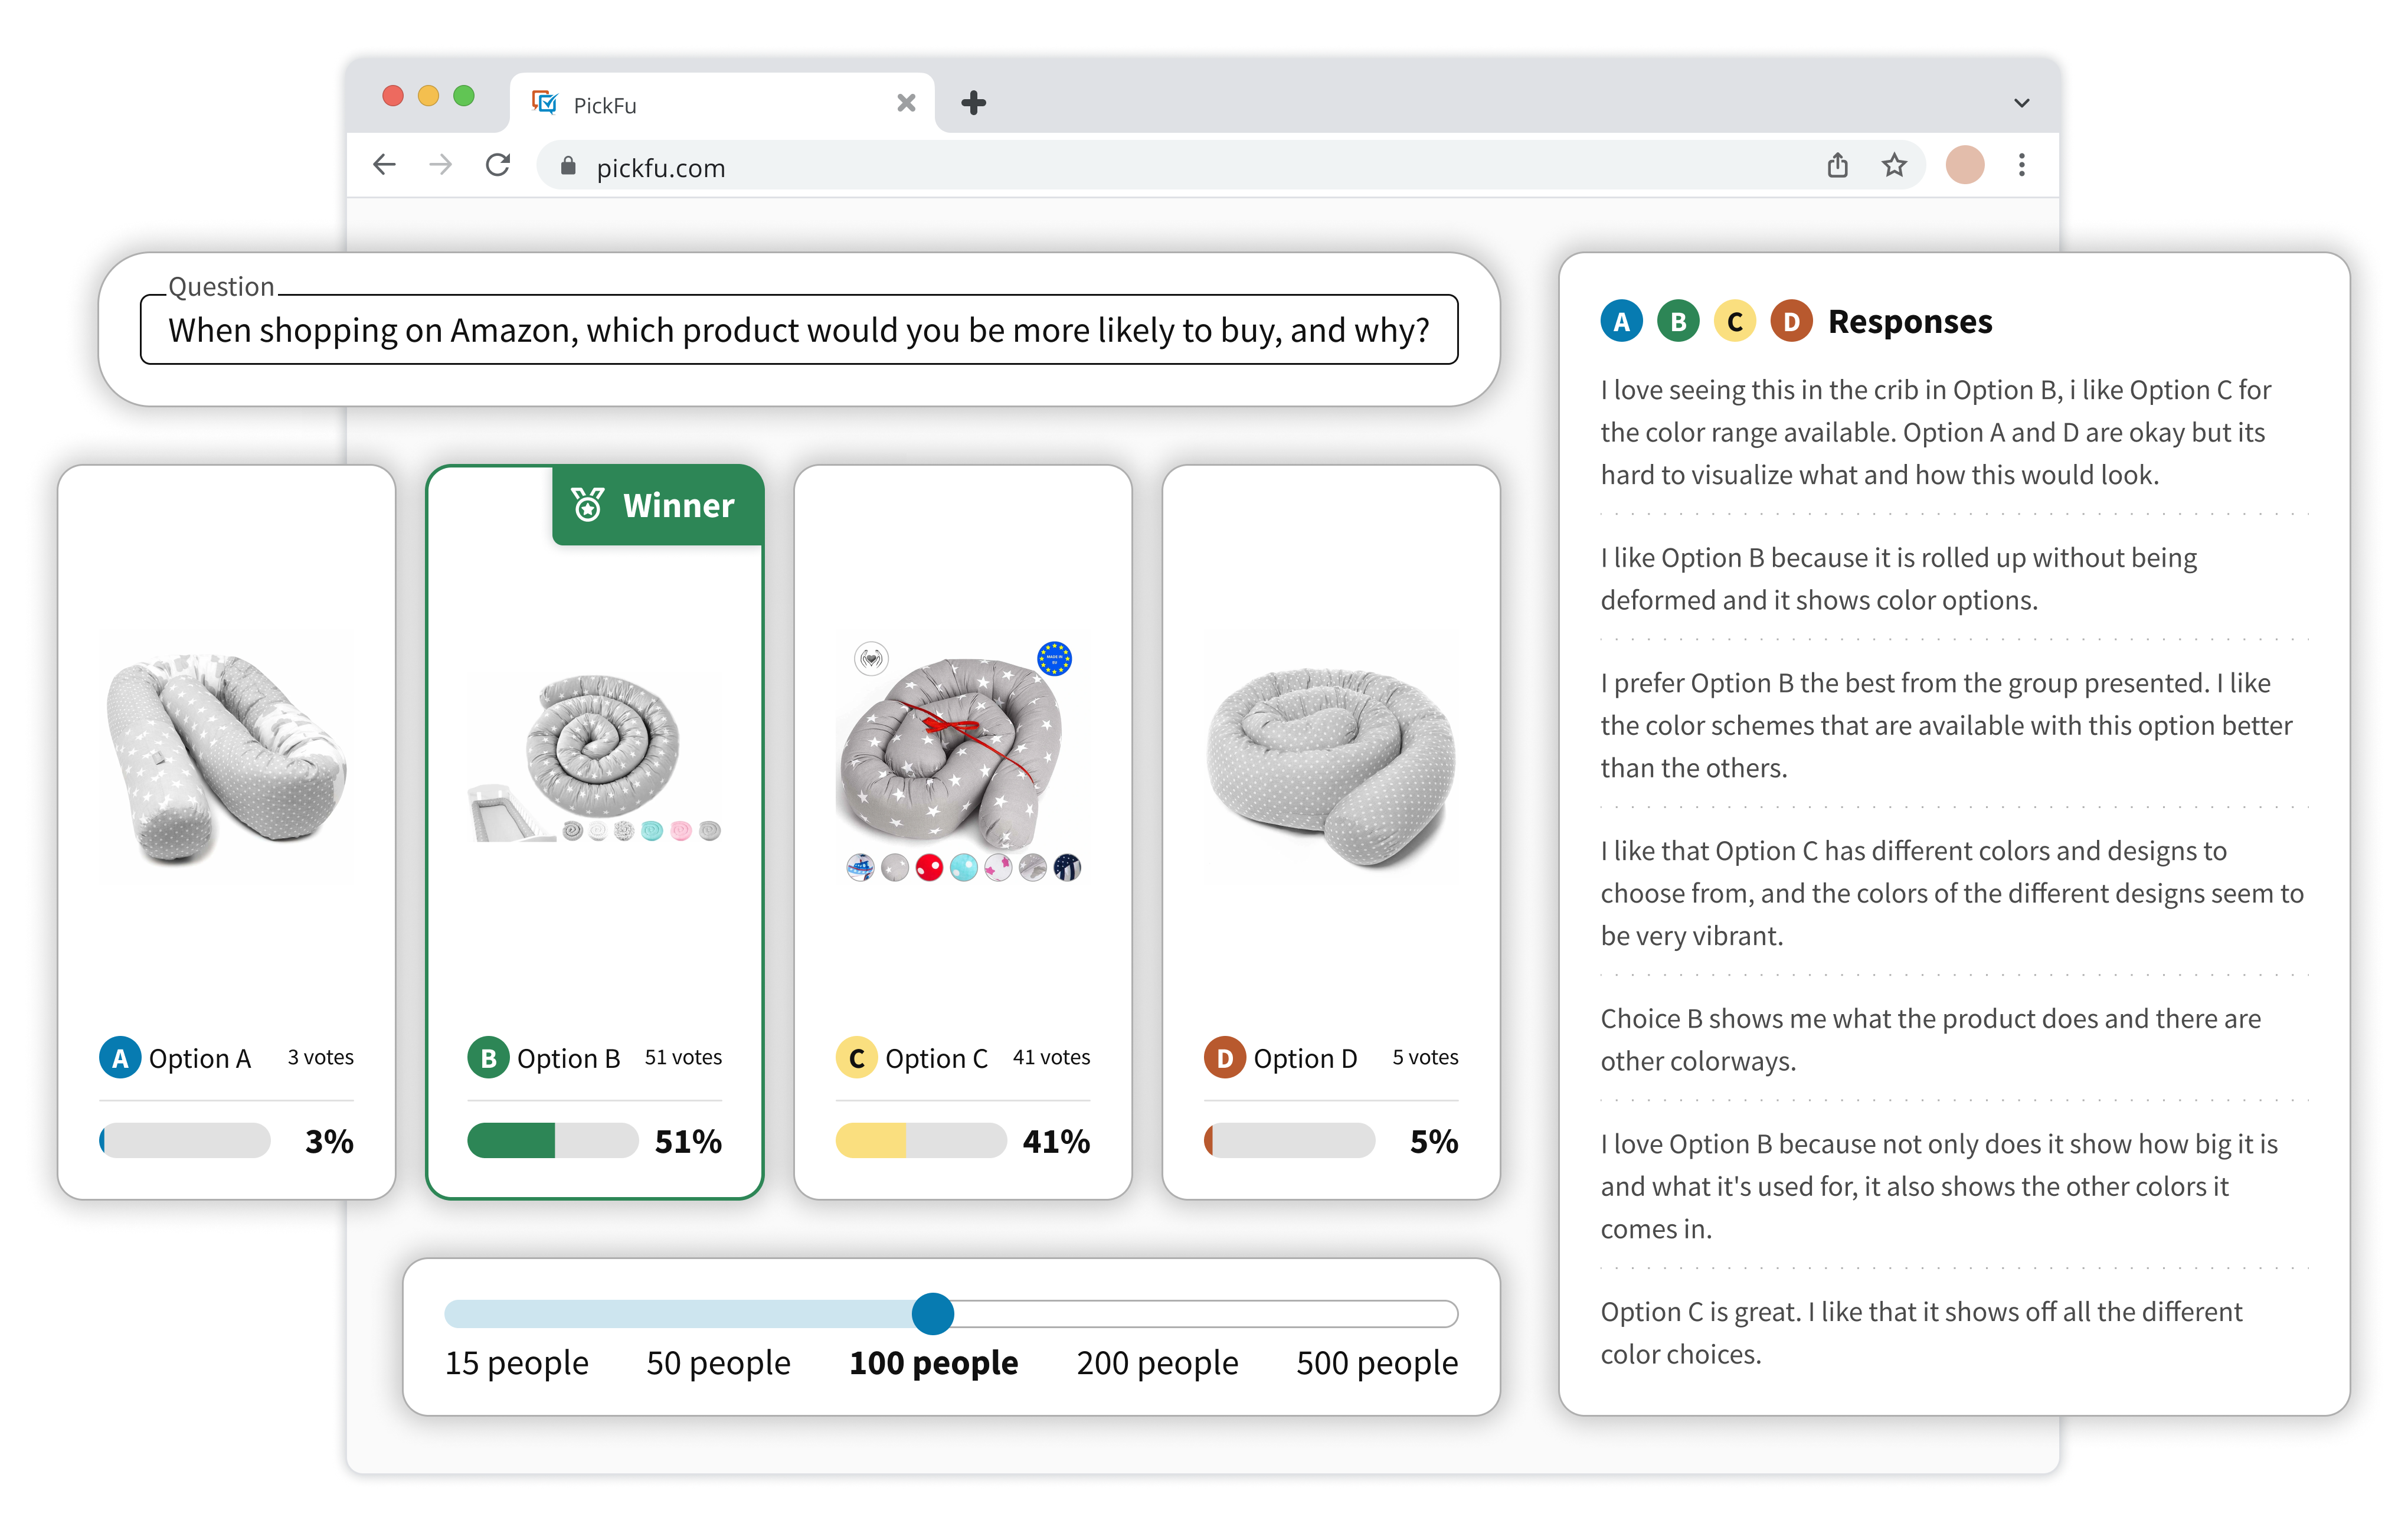Select the 500 people audience size
The width and height of the screenshot is (2408, 1530).
click(x=1376, y=1363)
